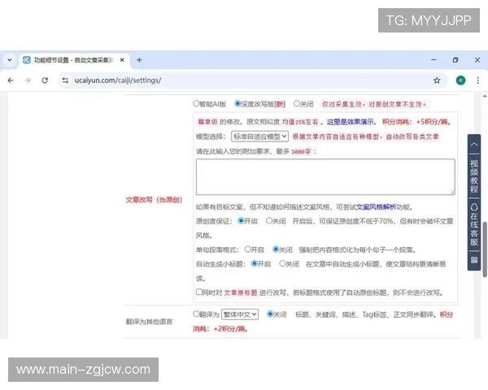Open 在线客服 from the side widget
The image size is (488, 390).
coord(474,224)
